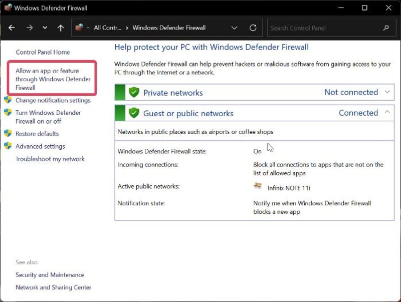The image size is (401, 302).
Task: Click green shield icon on Private networks
Action: (134, 92)
